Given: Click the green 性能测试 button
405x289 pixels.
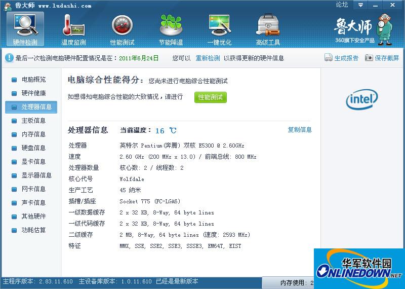Looking at the screenshot, I should point(211,97).
